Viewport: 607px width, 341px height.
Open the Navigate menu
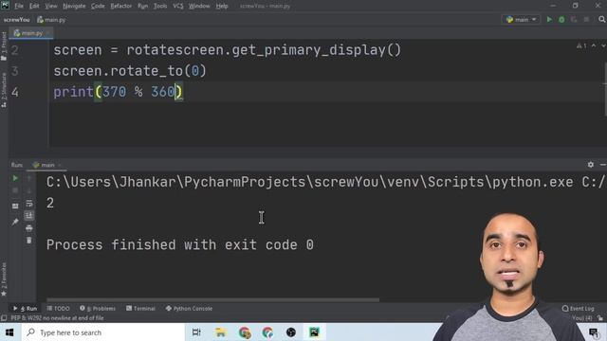click(x=74, y=6)
